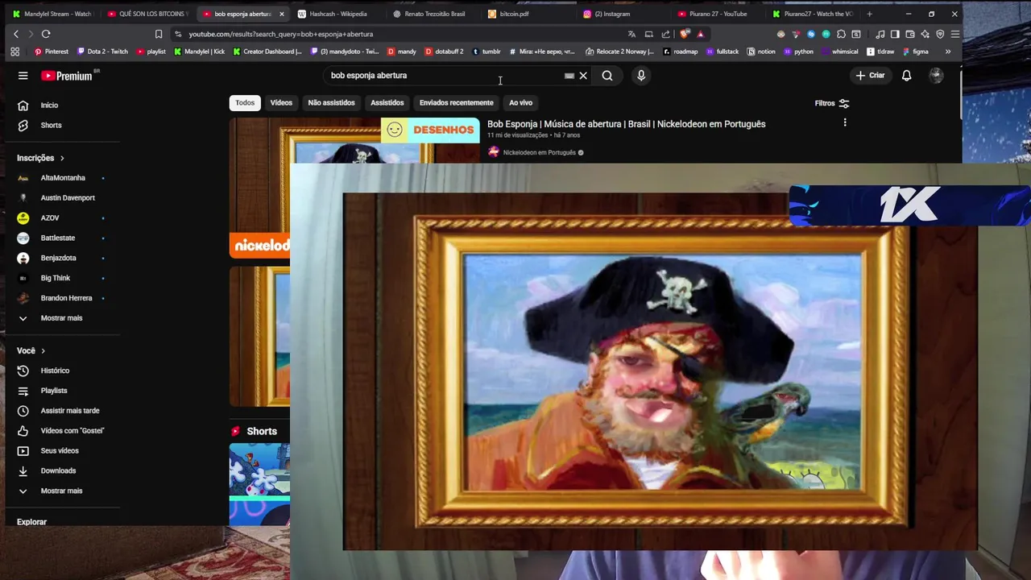Select the Enviados recentemente filter chip
Screen dimensions: 1031x580
click(x=456, y=103)
